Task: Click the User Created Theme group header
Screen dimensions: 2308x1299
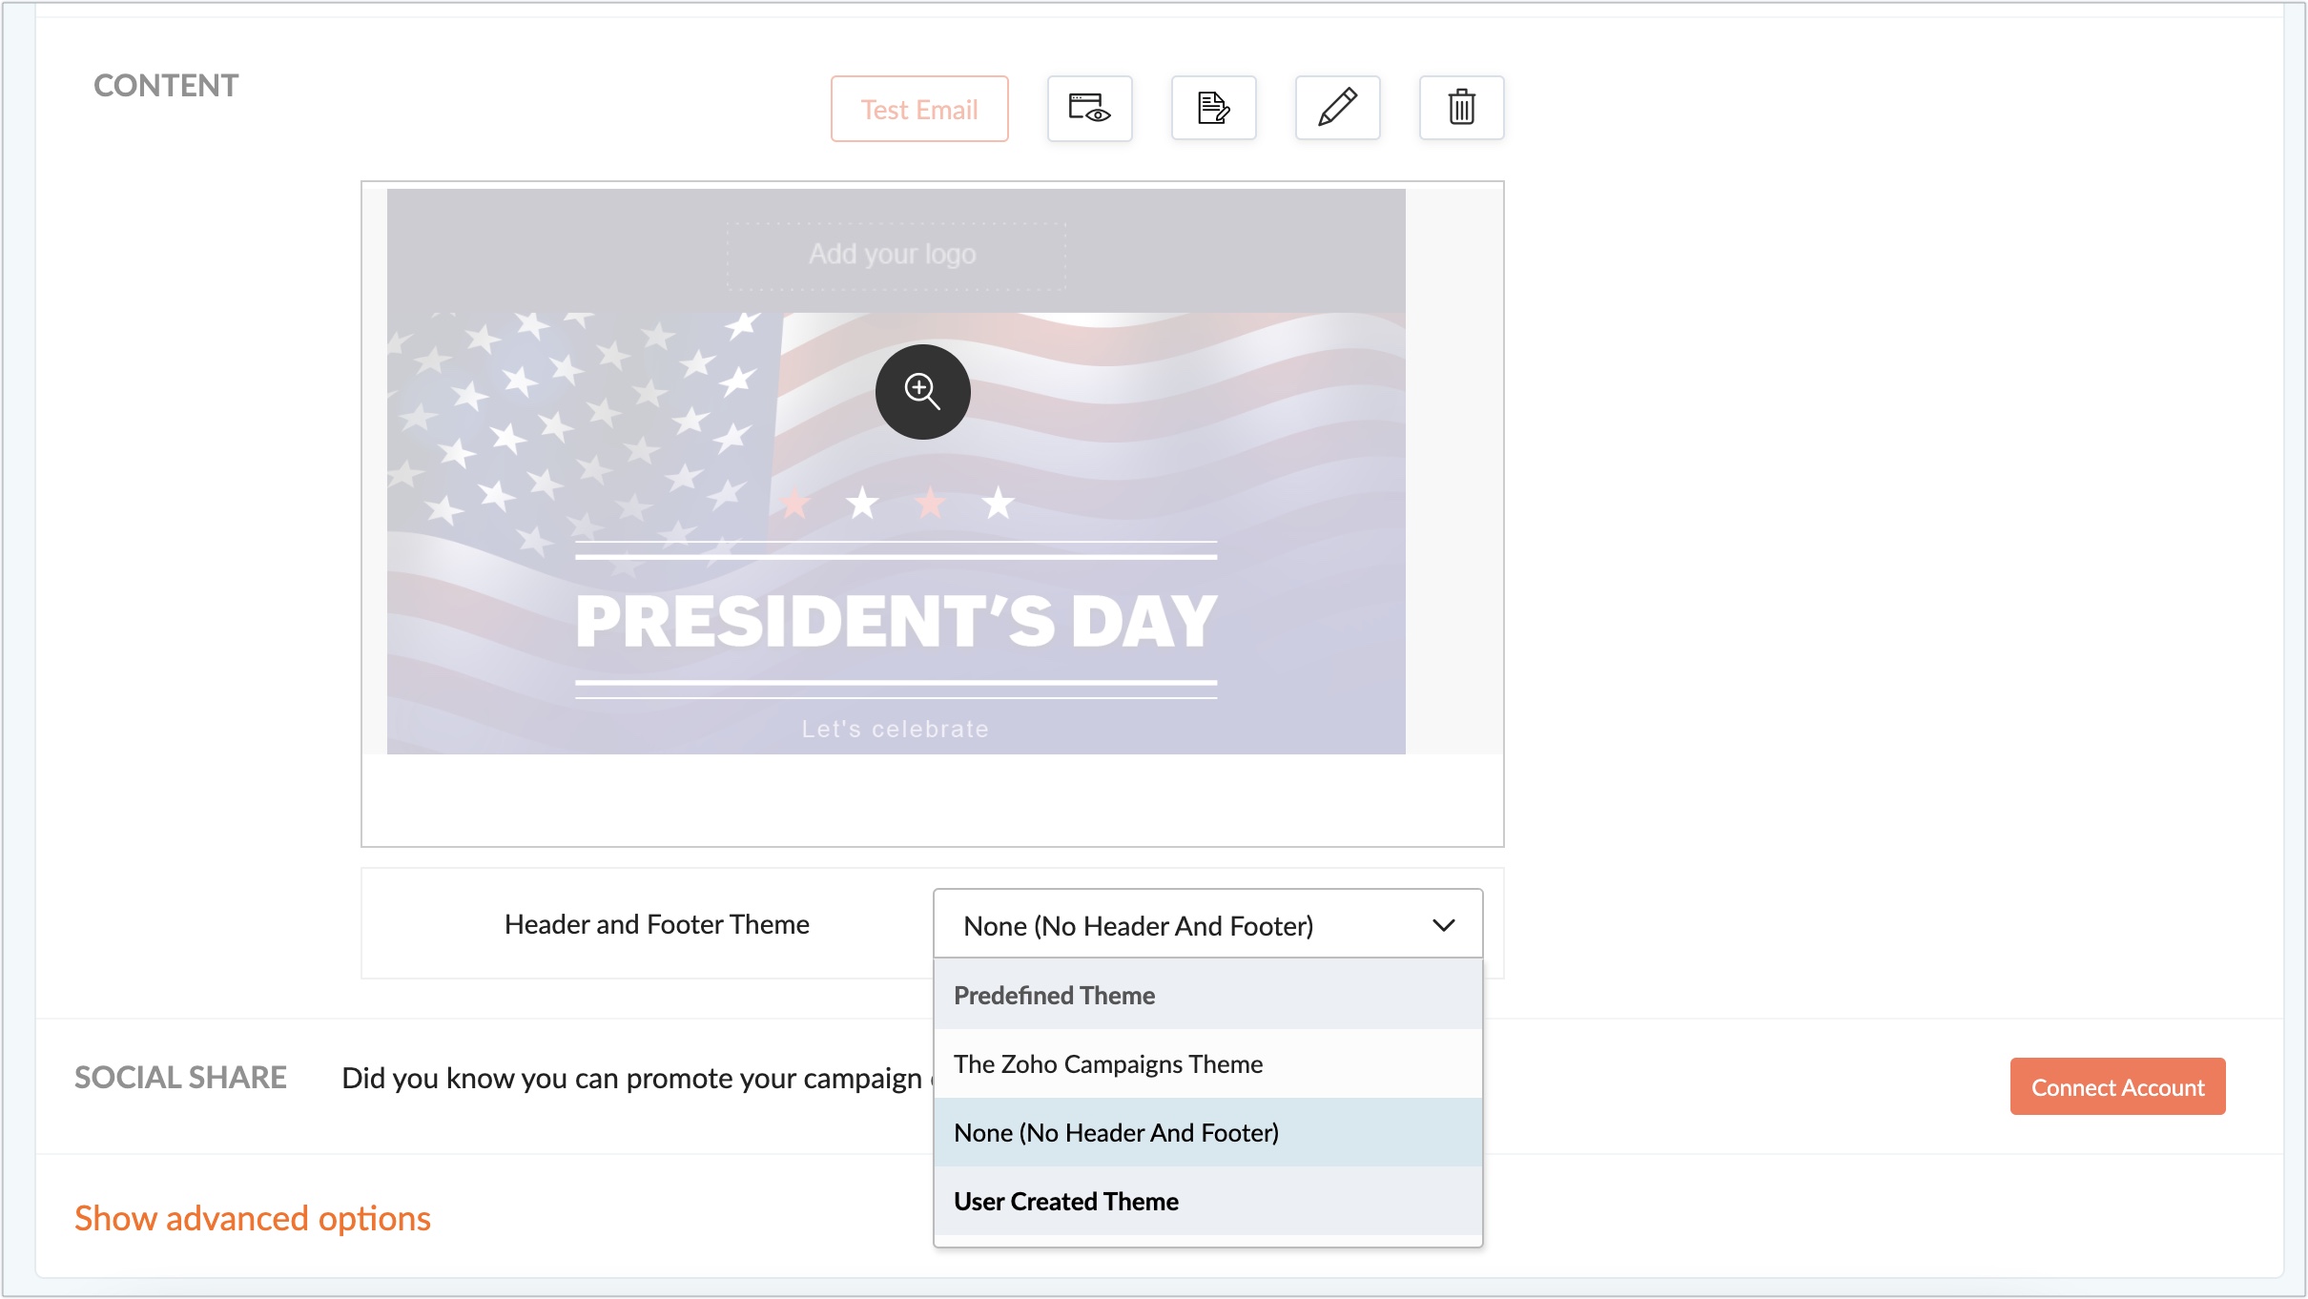Action: [1065, 1202]
